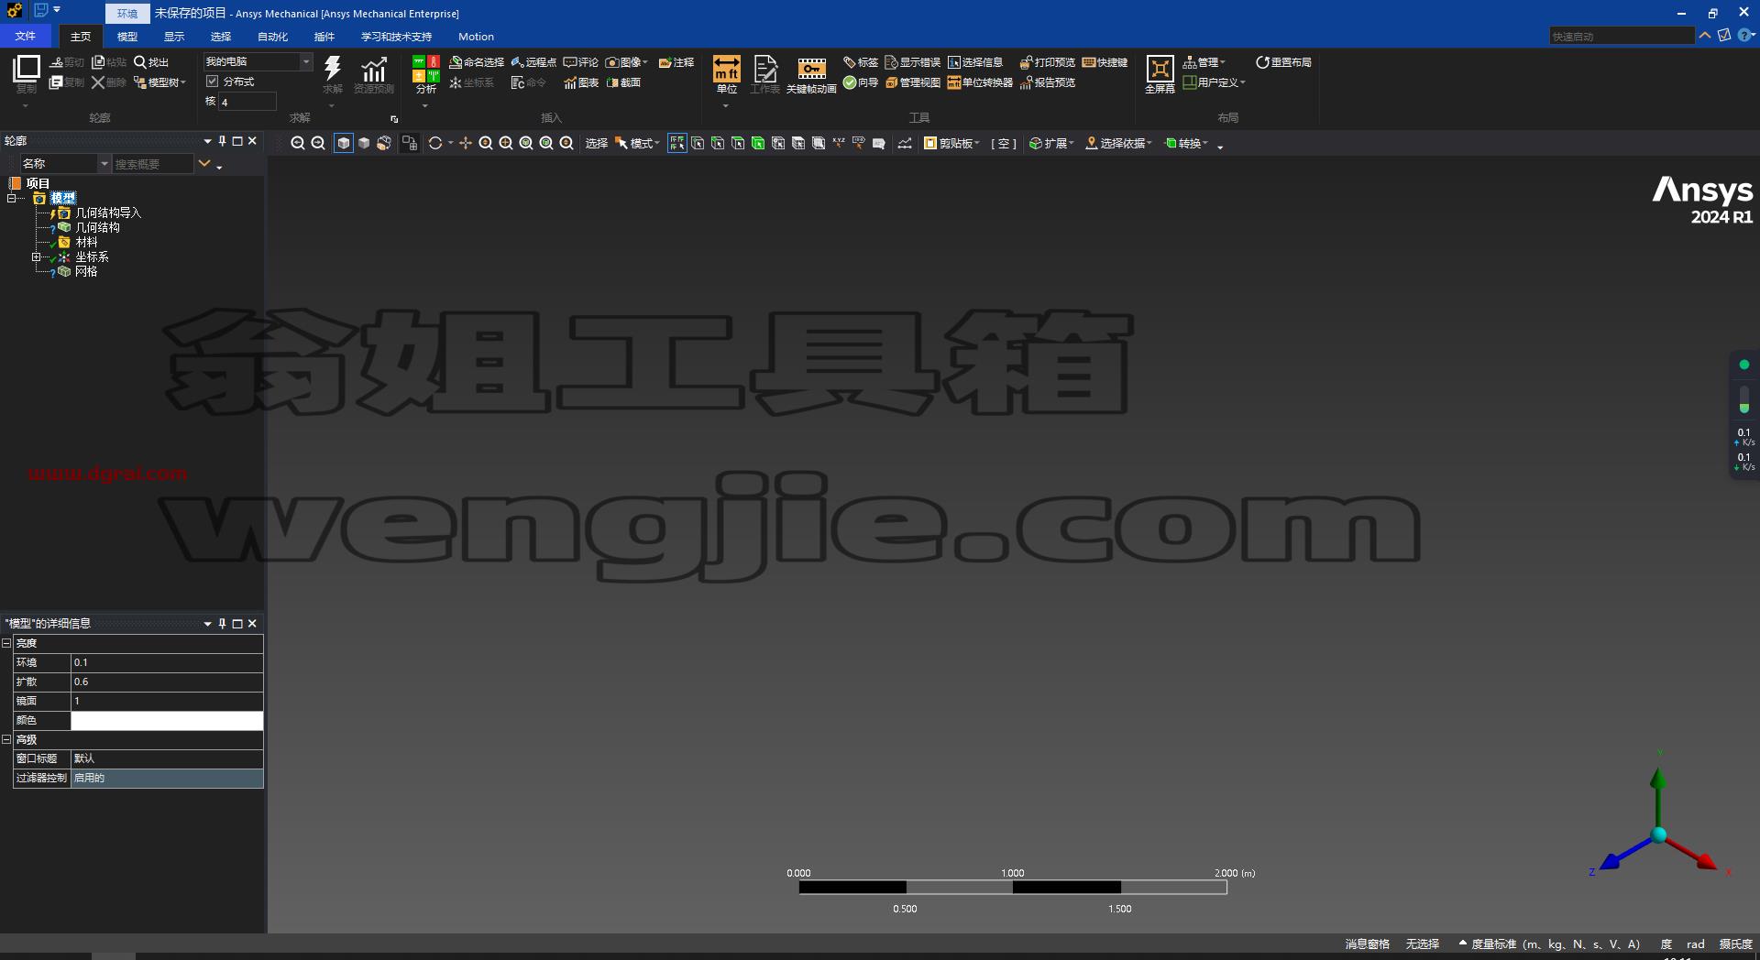Open the 扩展 extend selection dropdown
This screenshot has height=960, width=1760.
(1051, 143)
